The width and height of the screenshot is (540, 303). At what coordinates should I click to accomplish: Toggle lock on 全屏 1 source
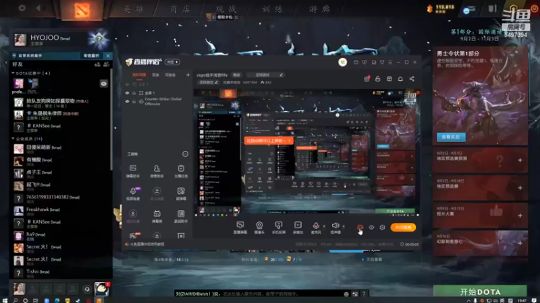pyautogui.click(x=134, y=93)
